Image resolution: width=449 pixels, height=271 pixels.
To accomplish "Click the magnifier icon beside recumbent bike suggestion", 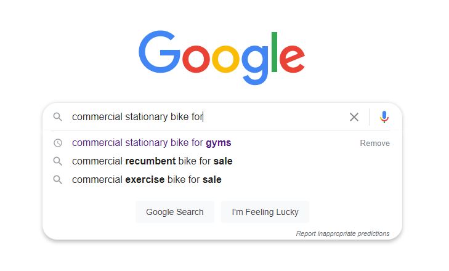I will (57, 161).
